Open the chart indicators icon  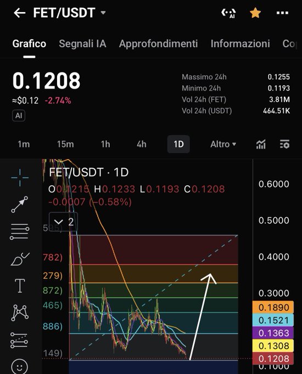pyautogui.click(x=261, y=144)
